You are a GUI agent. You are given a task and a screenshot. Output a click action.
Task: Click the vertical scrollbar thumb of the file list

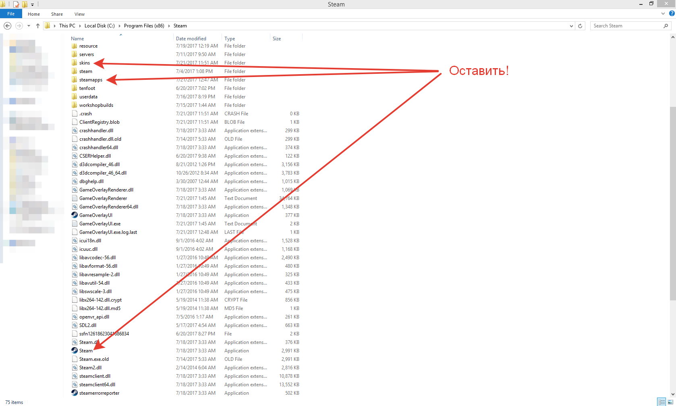tap(673, 204)
